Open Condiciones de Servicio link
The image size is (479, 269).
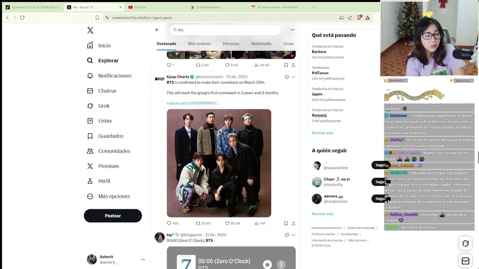(x=327, y=228)
